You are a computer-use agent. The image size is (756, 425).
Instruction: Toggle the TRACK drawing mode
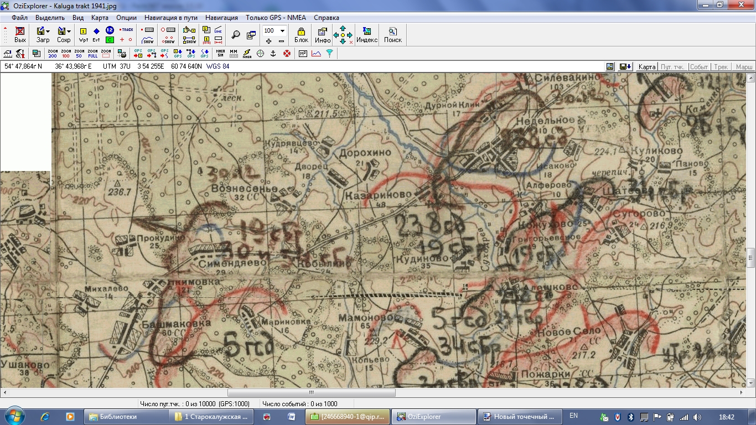point(127,30)
